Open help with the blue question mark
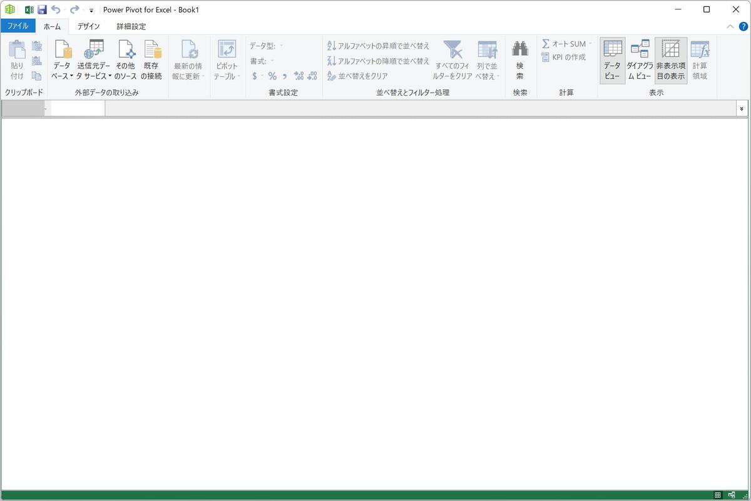 click(x=743, y=26)
